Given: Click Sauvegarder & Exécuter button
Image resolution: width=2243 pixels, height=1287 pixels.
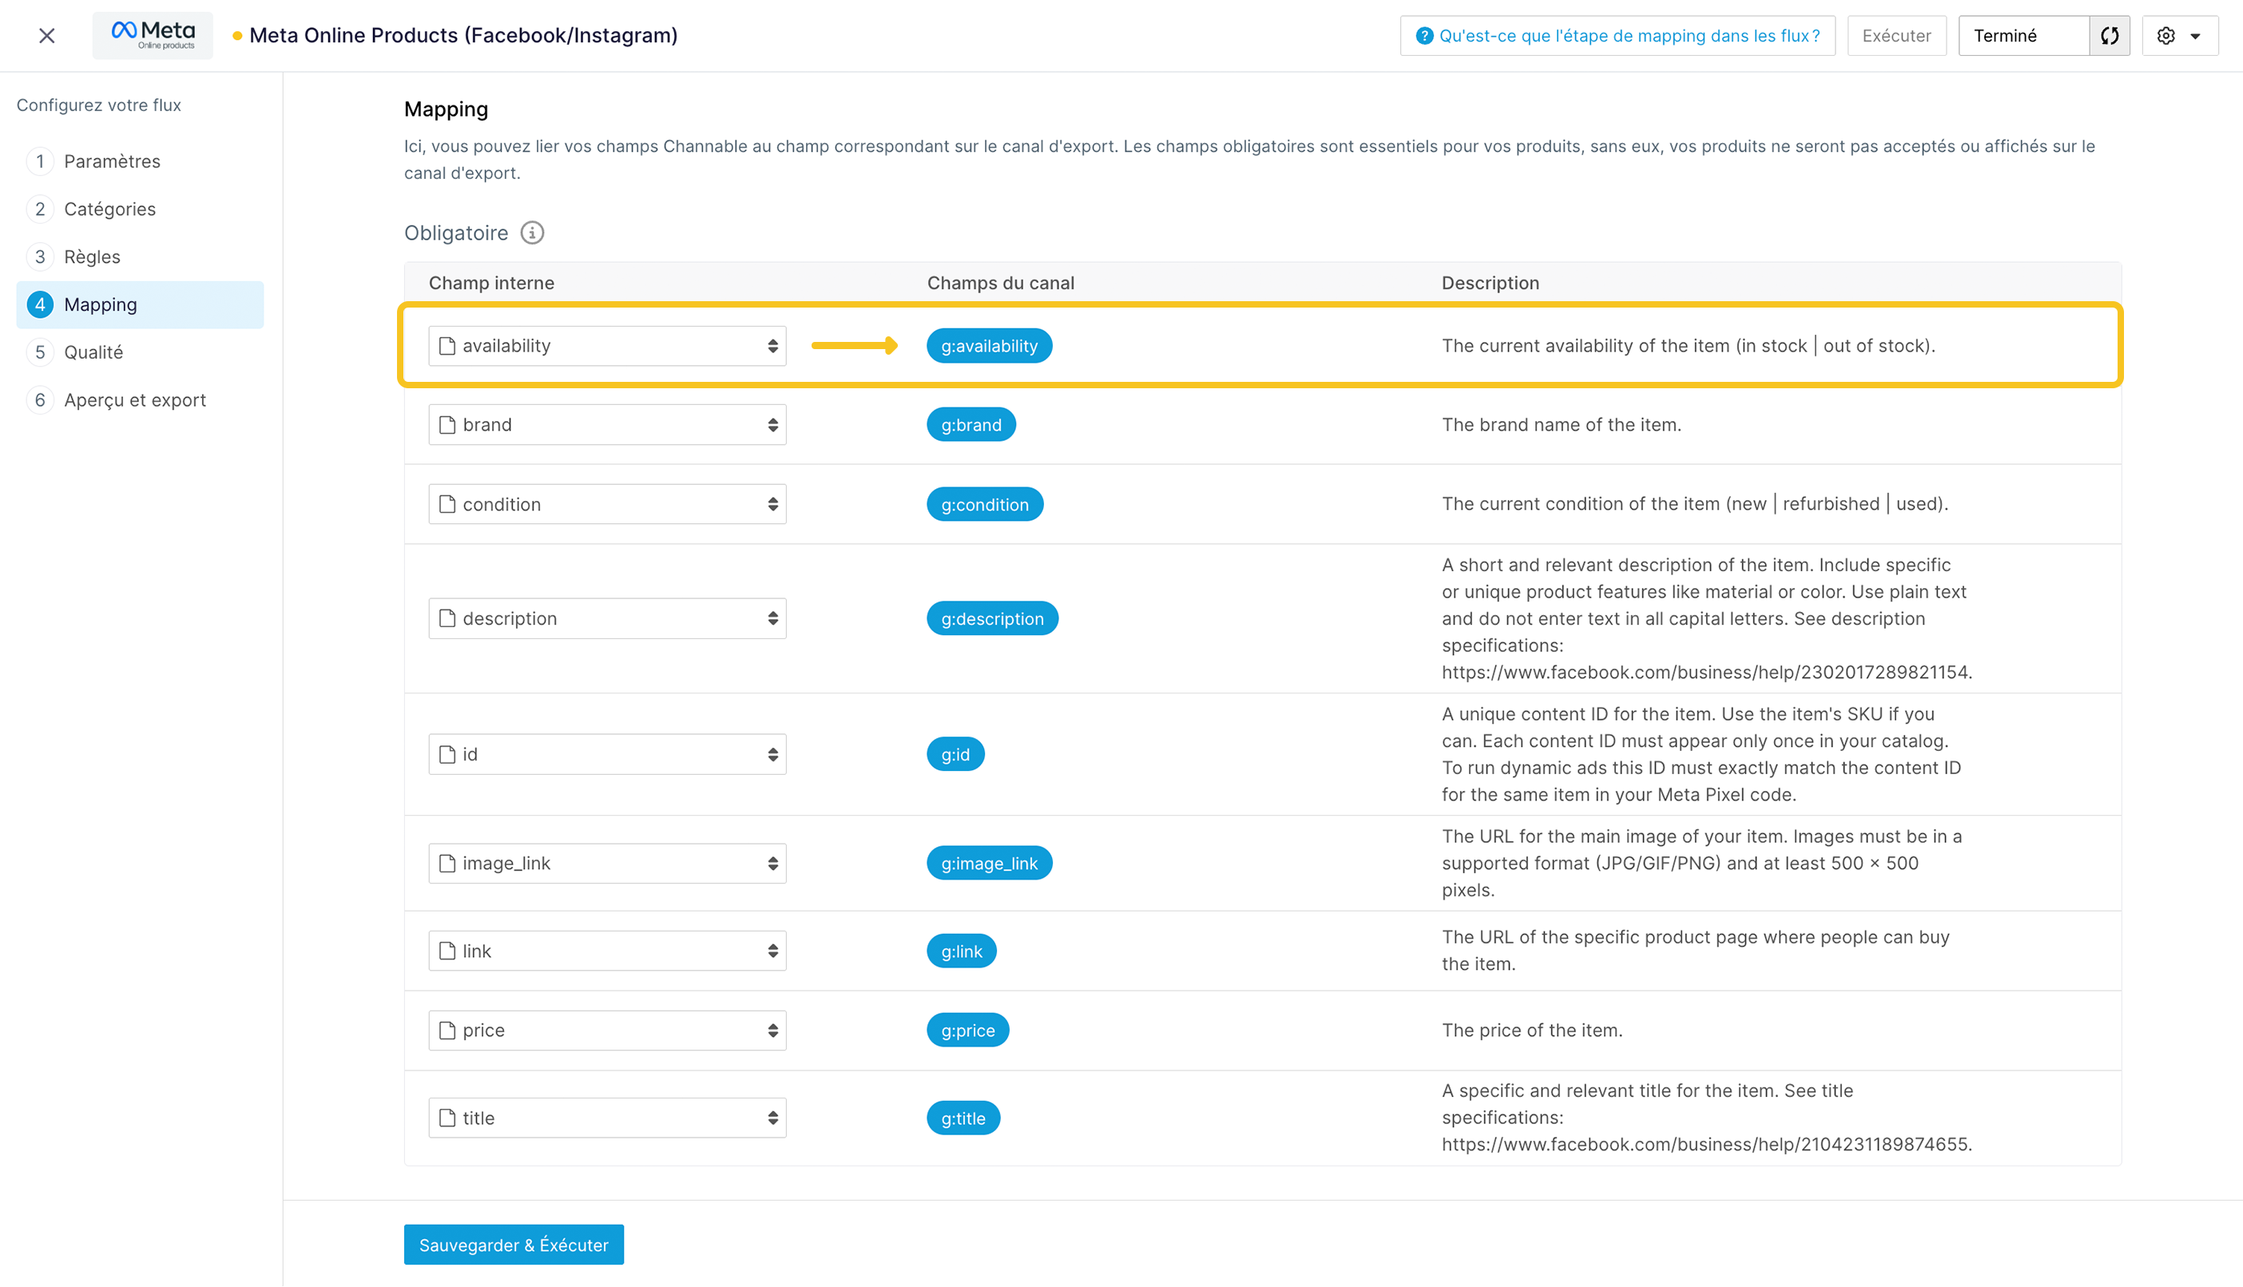Looking at the screenshot, I should pos(514,1245).
